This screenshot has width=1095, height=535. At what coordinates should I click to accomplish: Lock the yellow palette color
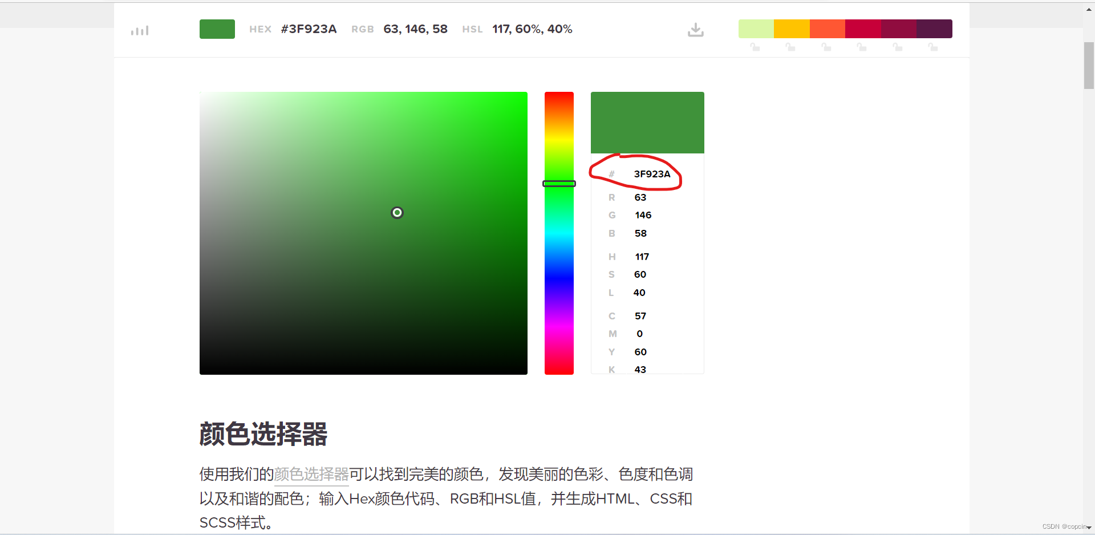(790, 48)
